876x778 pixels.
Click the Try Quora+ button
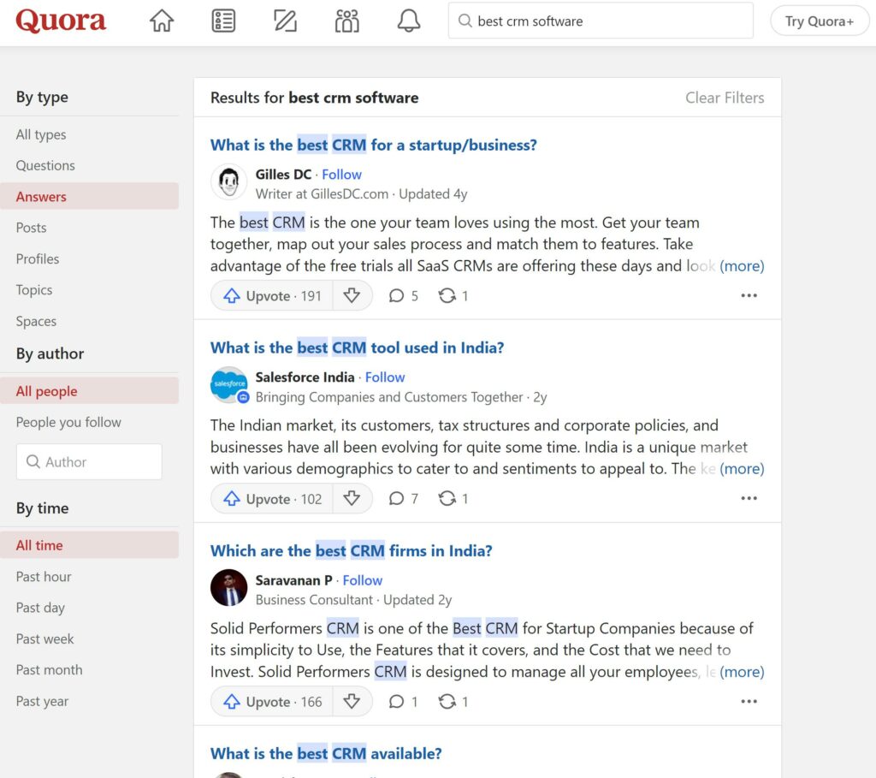pyautogui.click(x=819, y=21)
